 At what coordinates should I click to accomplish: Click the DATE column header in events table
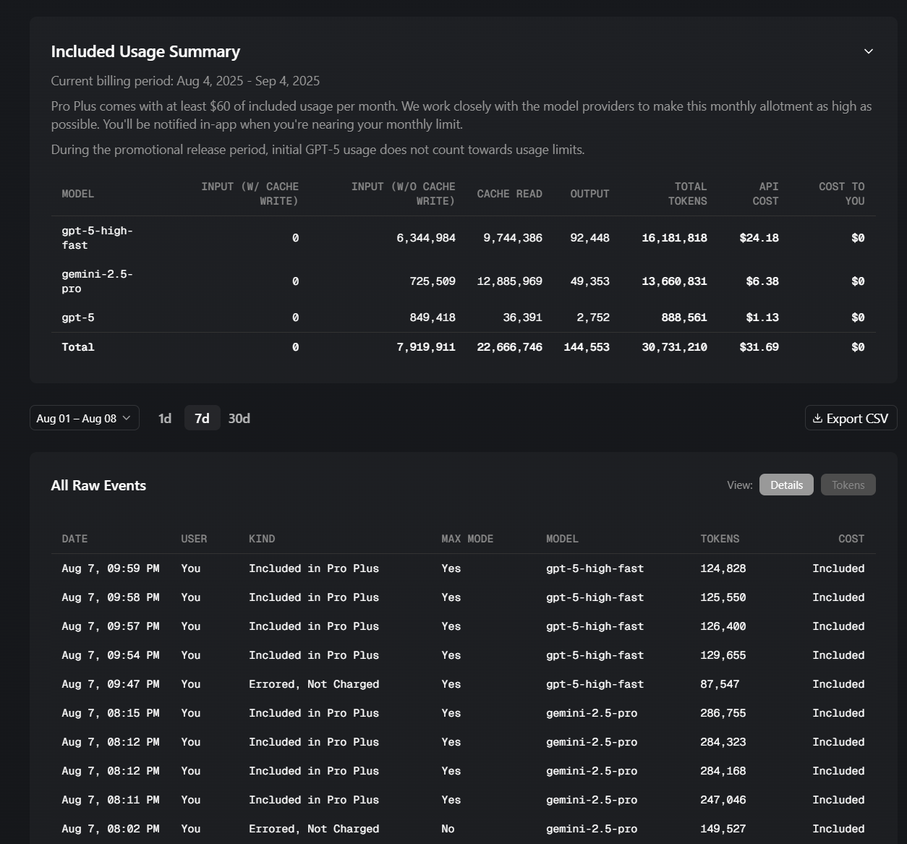point(74,539)
